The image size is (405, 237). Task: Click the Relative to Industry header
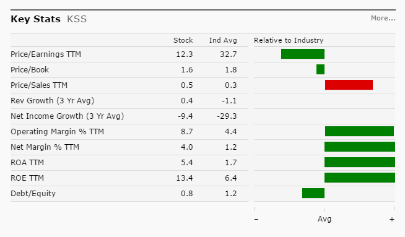point(289,40)
